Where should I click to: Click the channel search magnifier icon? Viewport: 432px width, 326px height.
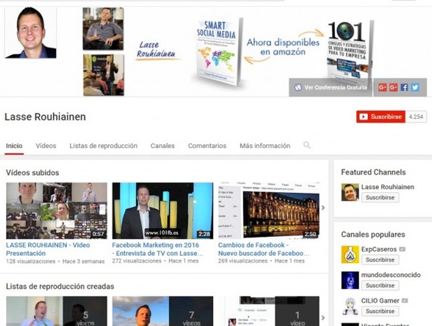coord(307,145)
